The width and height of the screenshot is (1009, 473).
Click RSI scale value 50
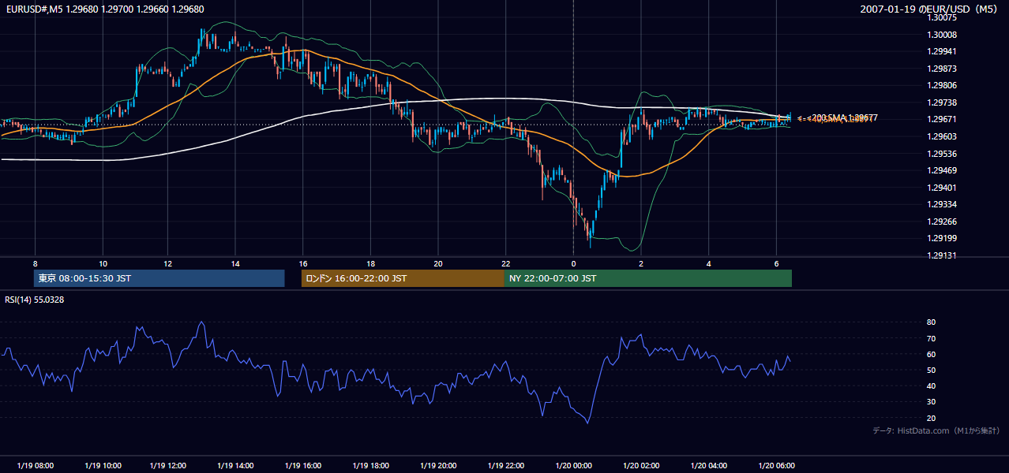931,370
